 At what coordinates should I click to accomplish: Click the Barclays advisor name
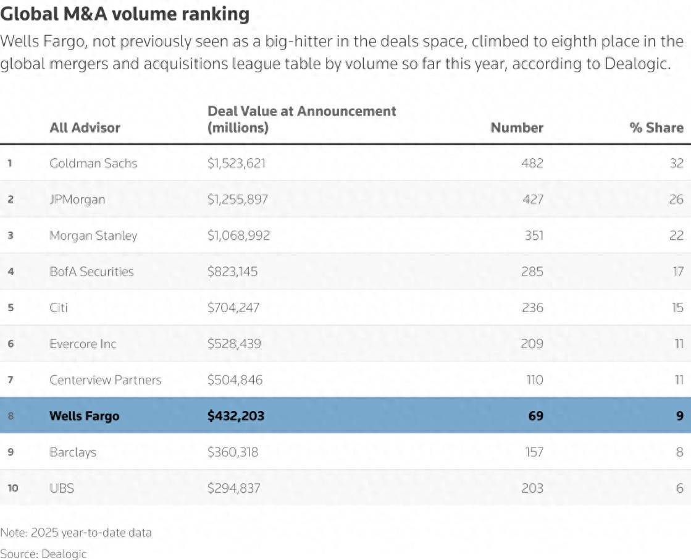click(73, 452)
